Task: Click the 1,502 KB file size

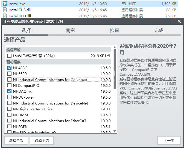Action: tap(169, 4)
